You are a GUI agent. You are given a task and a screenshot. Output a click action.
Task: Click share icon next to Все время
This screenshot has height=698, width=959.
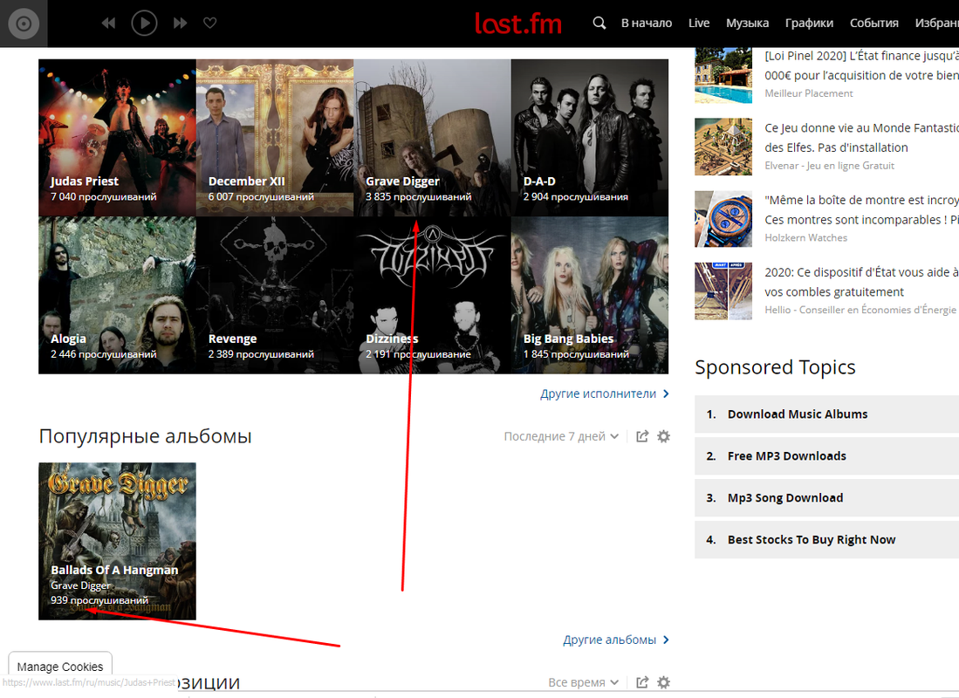point(642,682)
